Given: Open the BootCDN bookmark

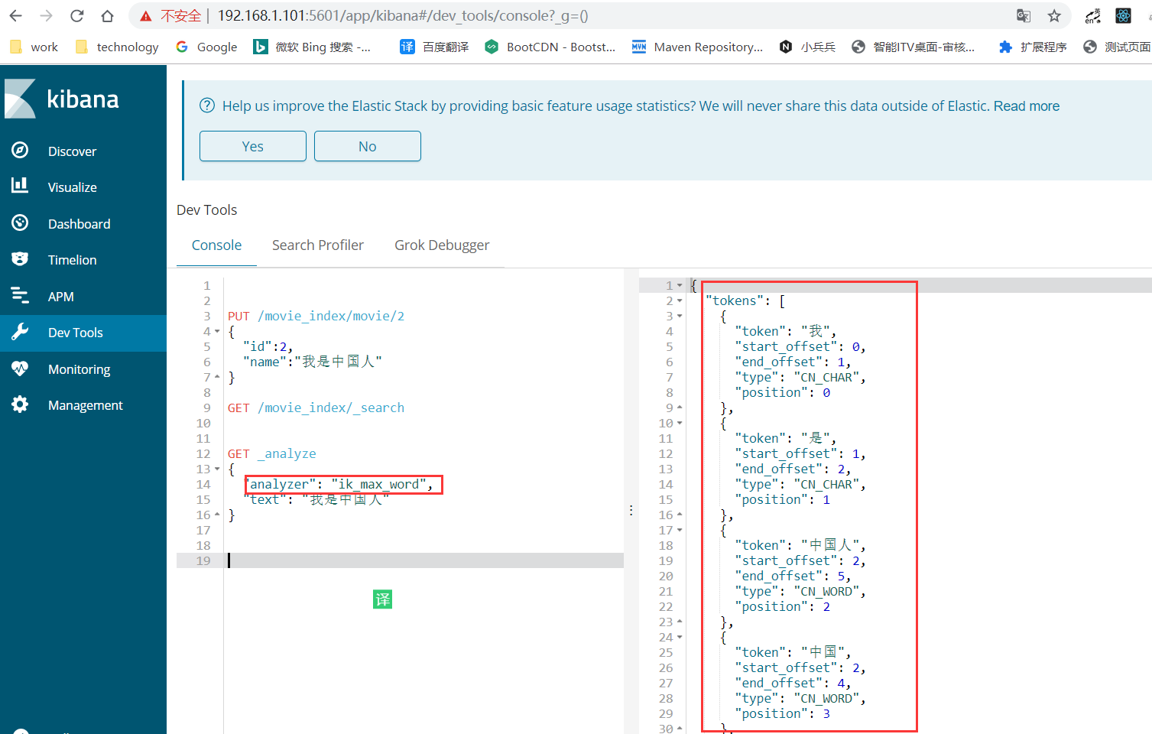Looking at the screenshot, I should (550, 47).
